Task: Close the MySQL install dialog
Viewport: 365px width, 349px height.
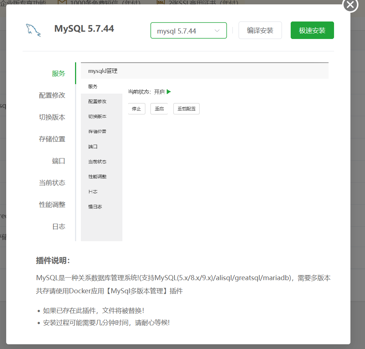Action: click(350, 5)
